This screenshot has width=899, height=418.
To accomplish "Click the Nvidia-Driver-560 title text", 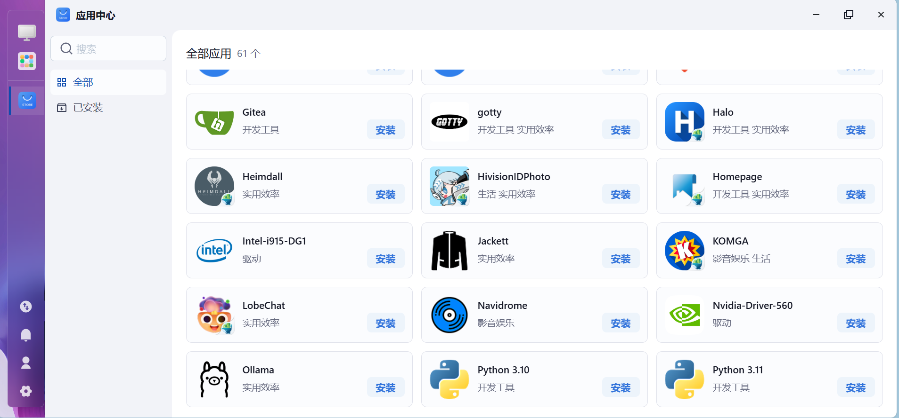I will [x=752, y=306].
